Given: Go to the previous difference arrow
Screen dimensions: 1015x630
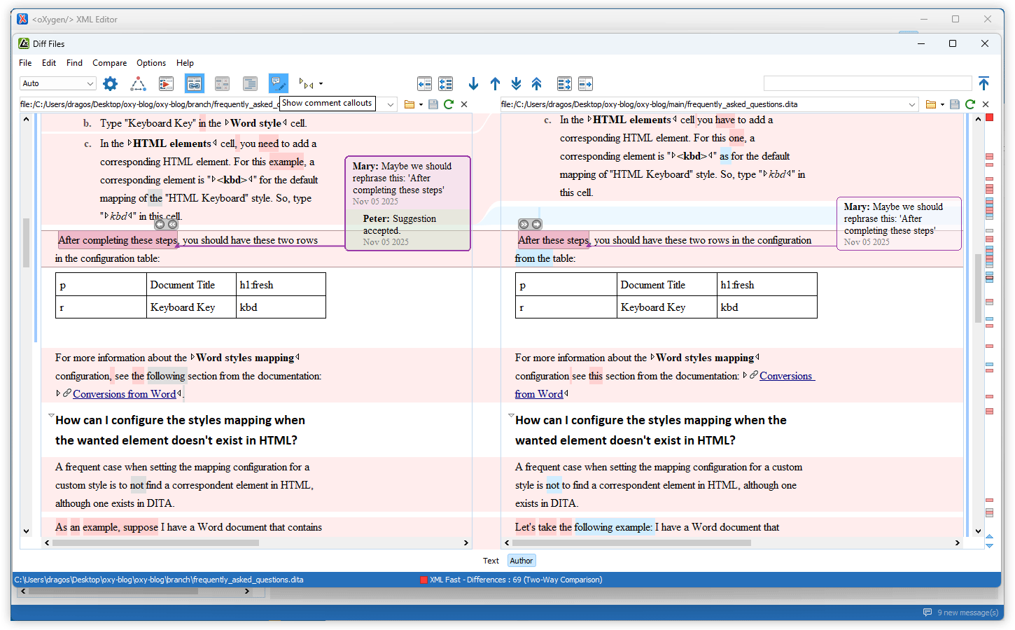Looking at the screenshot, I should tap(495, 84).
